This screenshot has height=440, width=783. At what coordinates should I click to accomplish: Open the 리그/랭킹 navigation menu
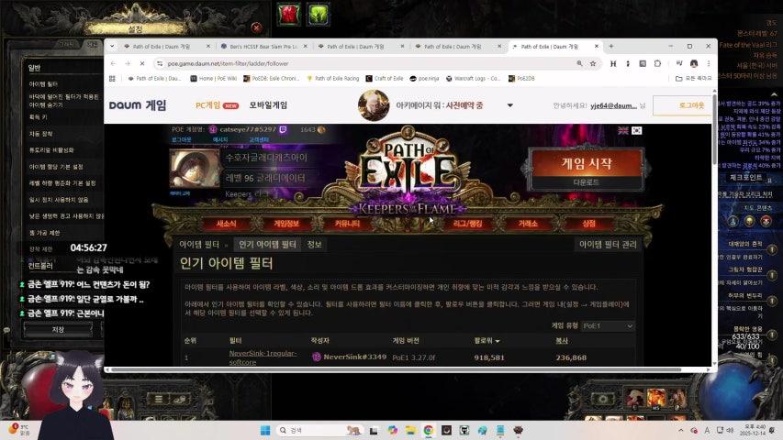click(x=467, y=224)
